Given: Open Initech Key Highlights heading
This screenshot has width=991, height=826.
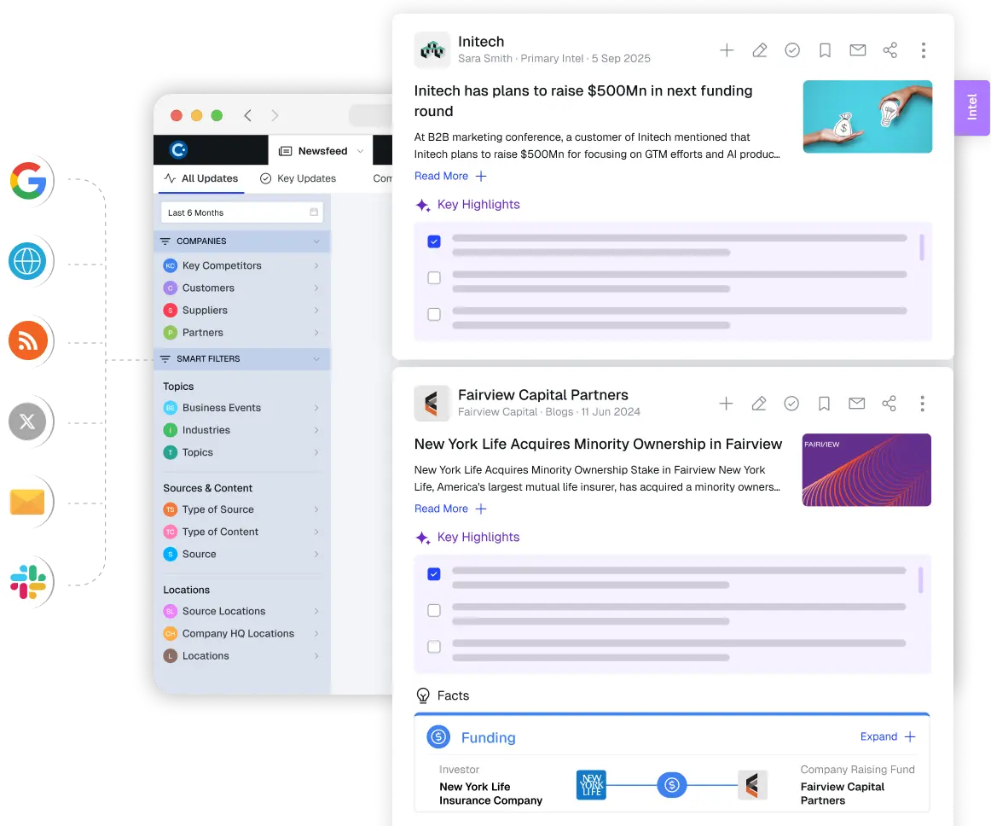Looking at the screenshot, I should click(x=467, y=204).
